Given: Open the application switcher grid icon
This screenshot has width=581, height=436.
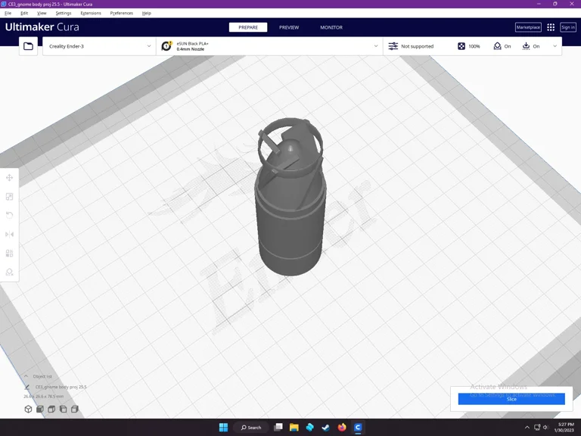Looking at the screenshot, I should pyautogui.click(x=551, y=27).
